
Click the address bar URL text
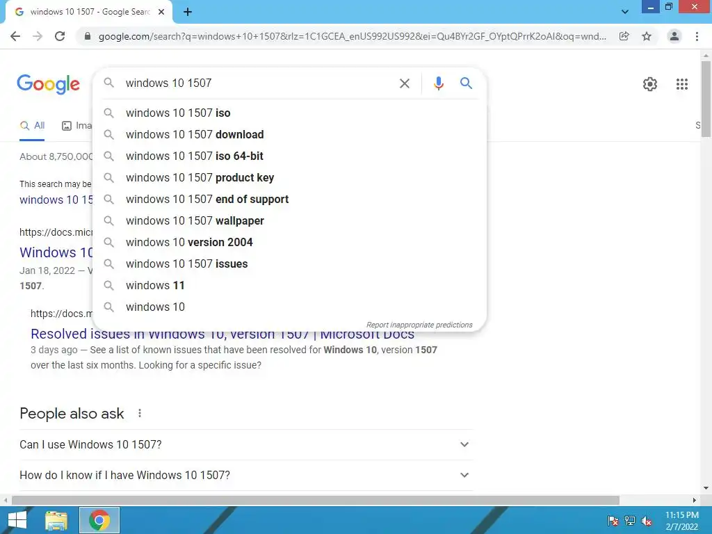tap(352, 36)
